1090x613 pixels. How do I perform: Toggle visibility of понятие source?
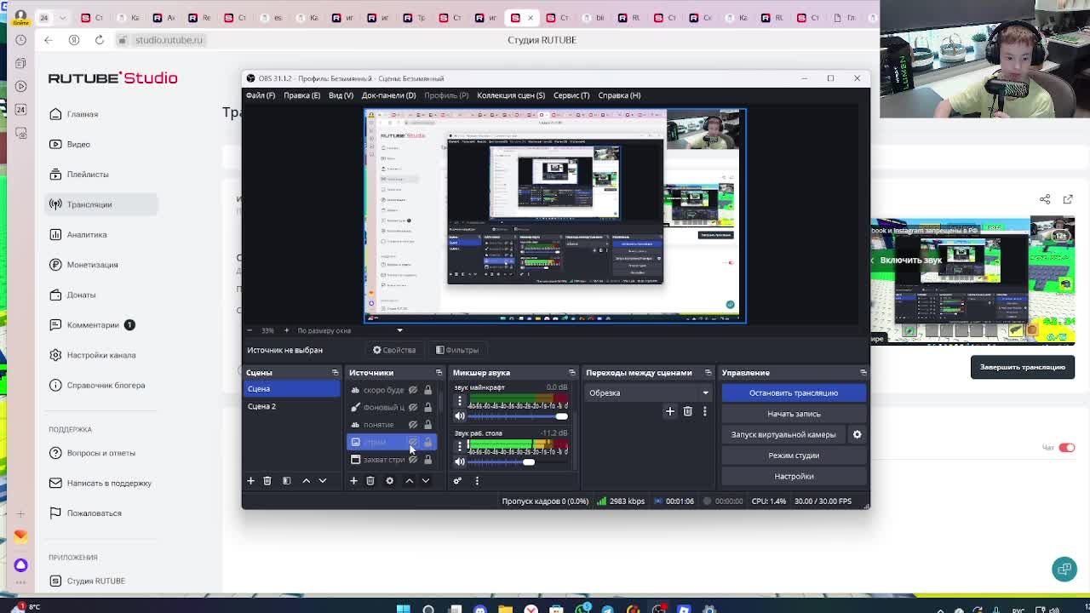click(413, 425)
